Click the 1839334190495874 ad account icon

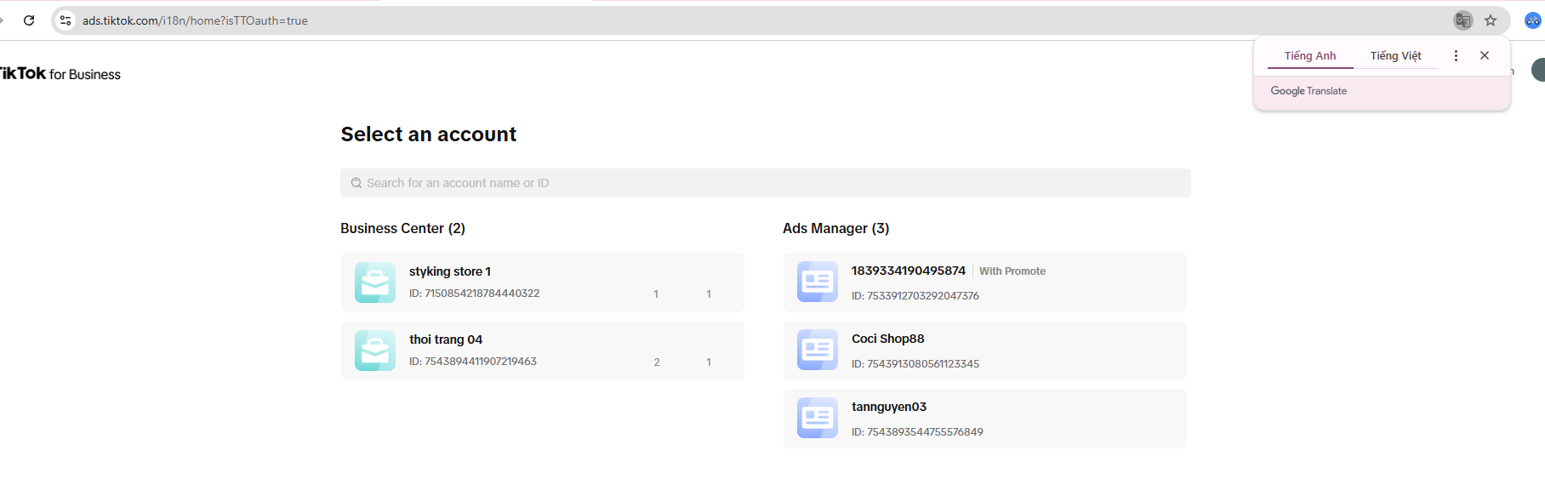pyautogui.click(x=818, y=282)
